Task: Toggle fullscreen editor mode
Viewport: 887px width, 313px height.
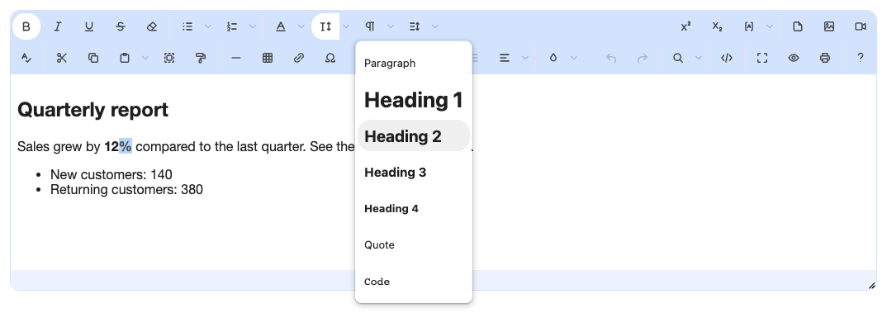Action: (x=762, y=58)
